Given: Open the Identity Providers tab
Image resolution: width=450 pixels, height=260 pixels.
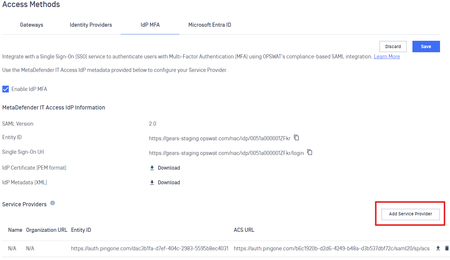Looking at the screenshot, I should (91, 25).
